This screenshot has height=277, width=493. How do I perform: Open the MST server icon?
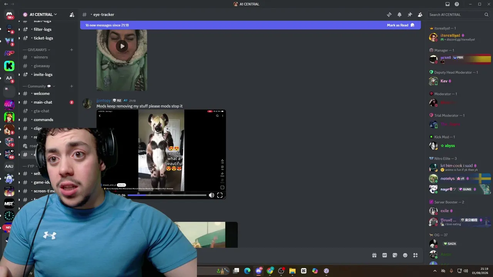9,204
